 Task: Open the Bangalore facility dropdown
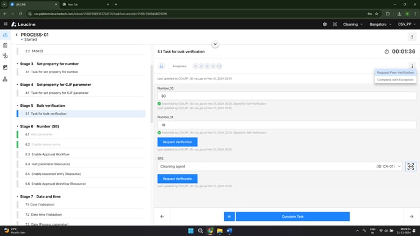click(x=380, y=24)
